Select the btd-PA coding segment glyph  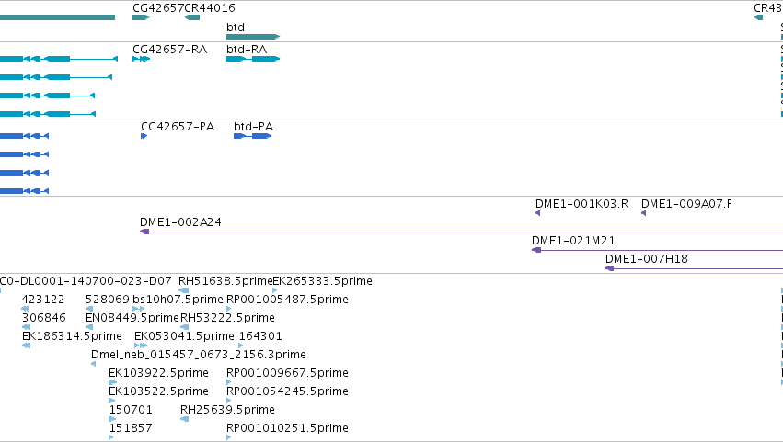253,136
